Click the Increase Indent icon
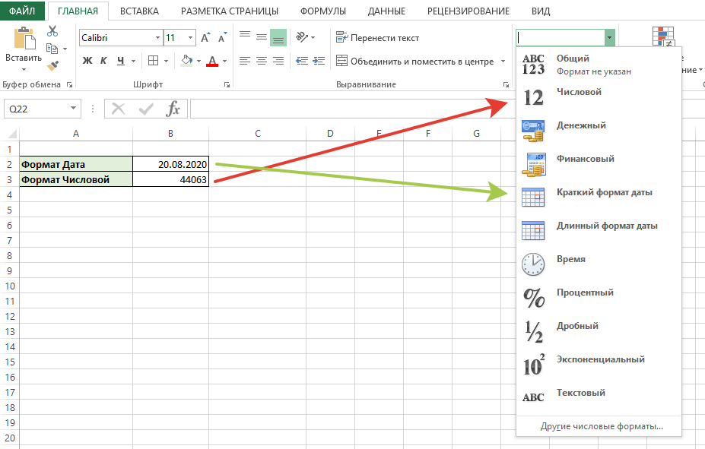 [319, 61]
